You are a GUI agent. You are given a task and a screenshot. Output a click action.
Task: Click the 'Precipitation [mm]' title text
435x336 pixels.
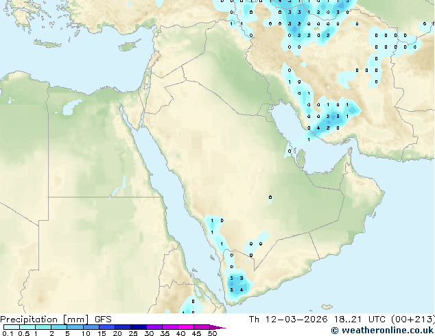(x=44, y=320)
